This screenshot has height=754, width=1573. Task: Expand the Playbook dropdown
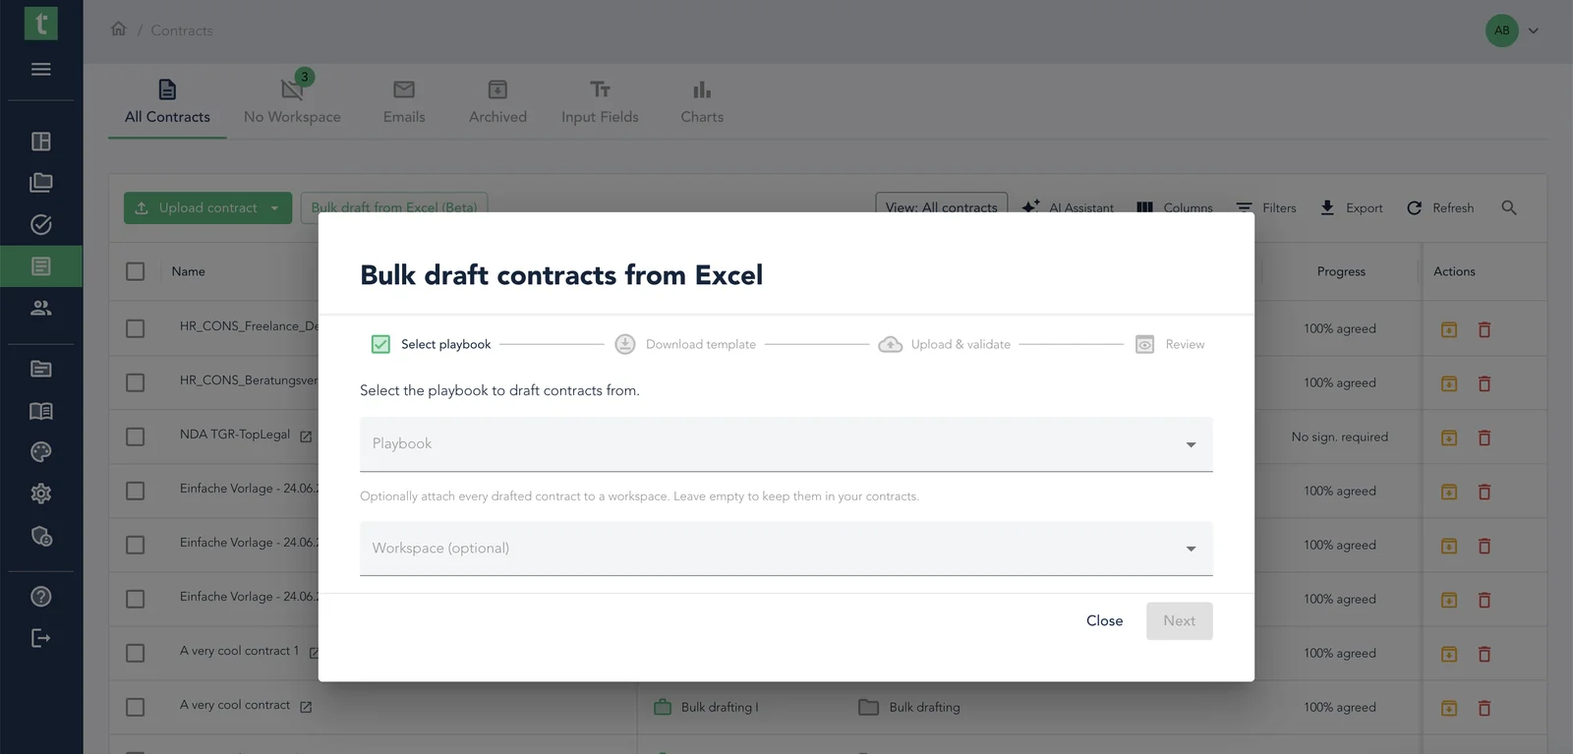[x=786, y=444]
